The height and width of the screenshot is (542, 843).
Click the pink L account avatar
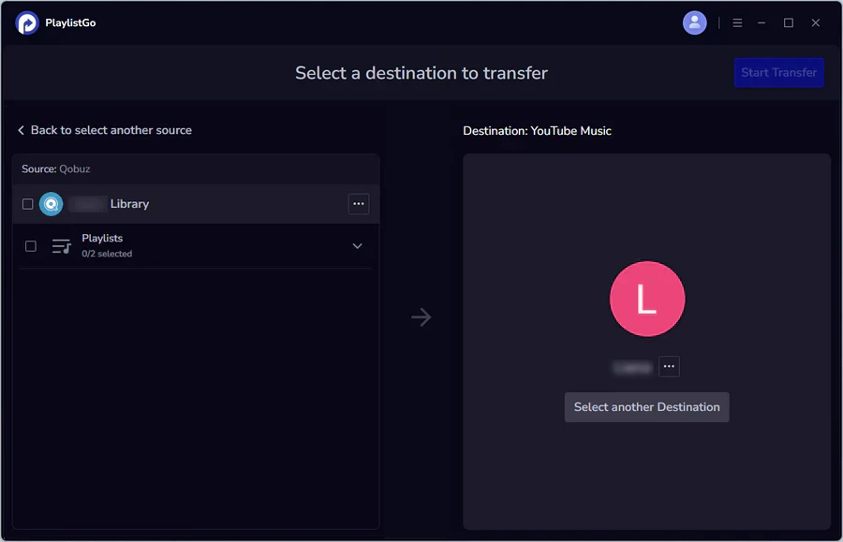[646, 299]
